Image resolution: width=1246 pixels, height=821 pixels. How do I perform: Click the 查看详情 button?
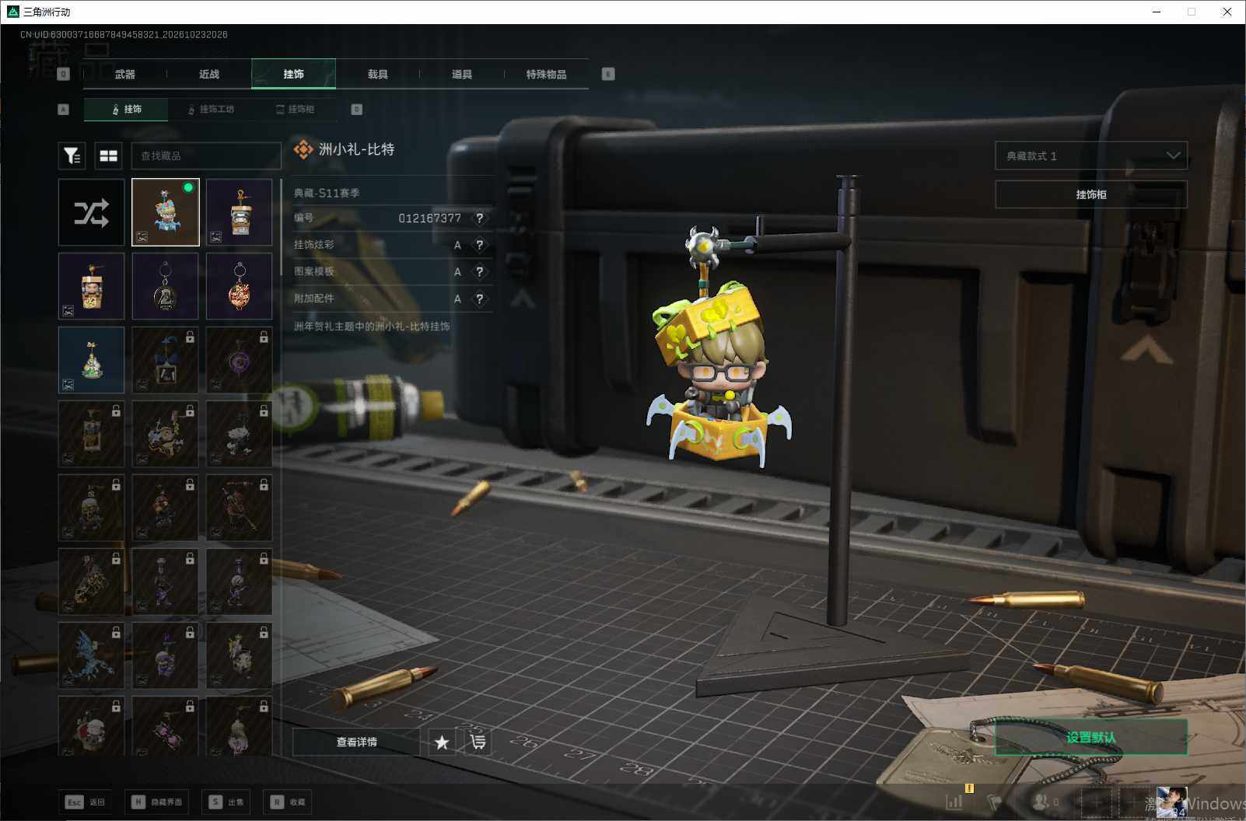(x=356, y=742)
